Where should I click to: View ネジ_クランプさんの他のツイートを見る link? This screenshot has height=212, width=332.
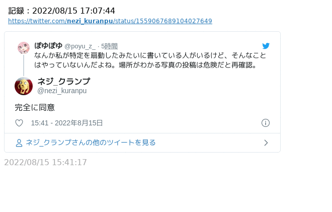91,143
